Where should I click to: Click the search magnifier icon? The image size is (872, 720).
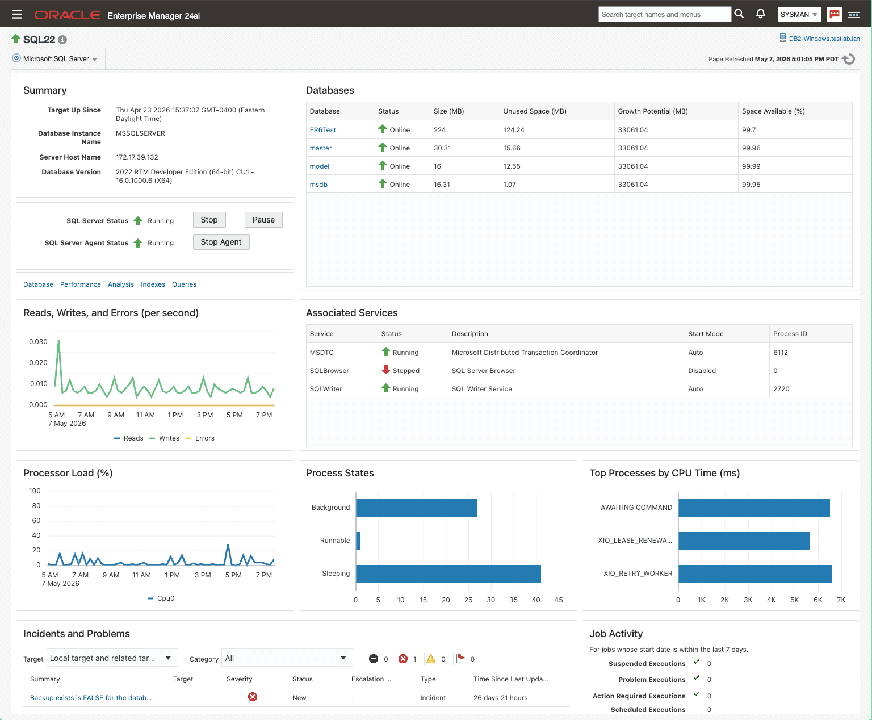point(739,14)
